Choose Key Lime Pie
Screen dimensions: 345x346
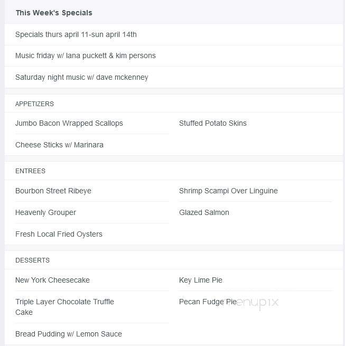coord(201,280)
